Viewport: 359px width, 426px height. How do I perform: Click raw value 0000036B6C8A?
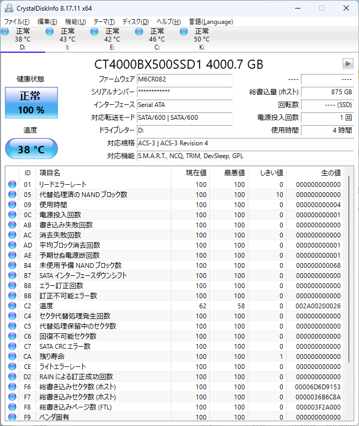click(x=318, y=397)
